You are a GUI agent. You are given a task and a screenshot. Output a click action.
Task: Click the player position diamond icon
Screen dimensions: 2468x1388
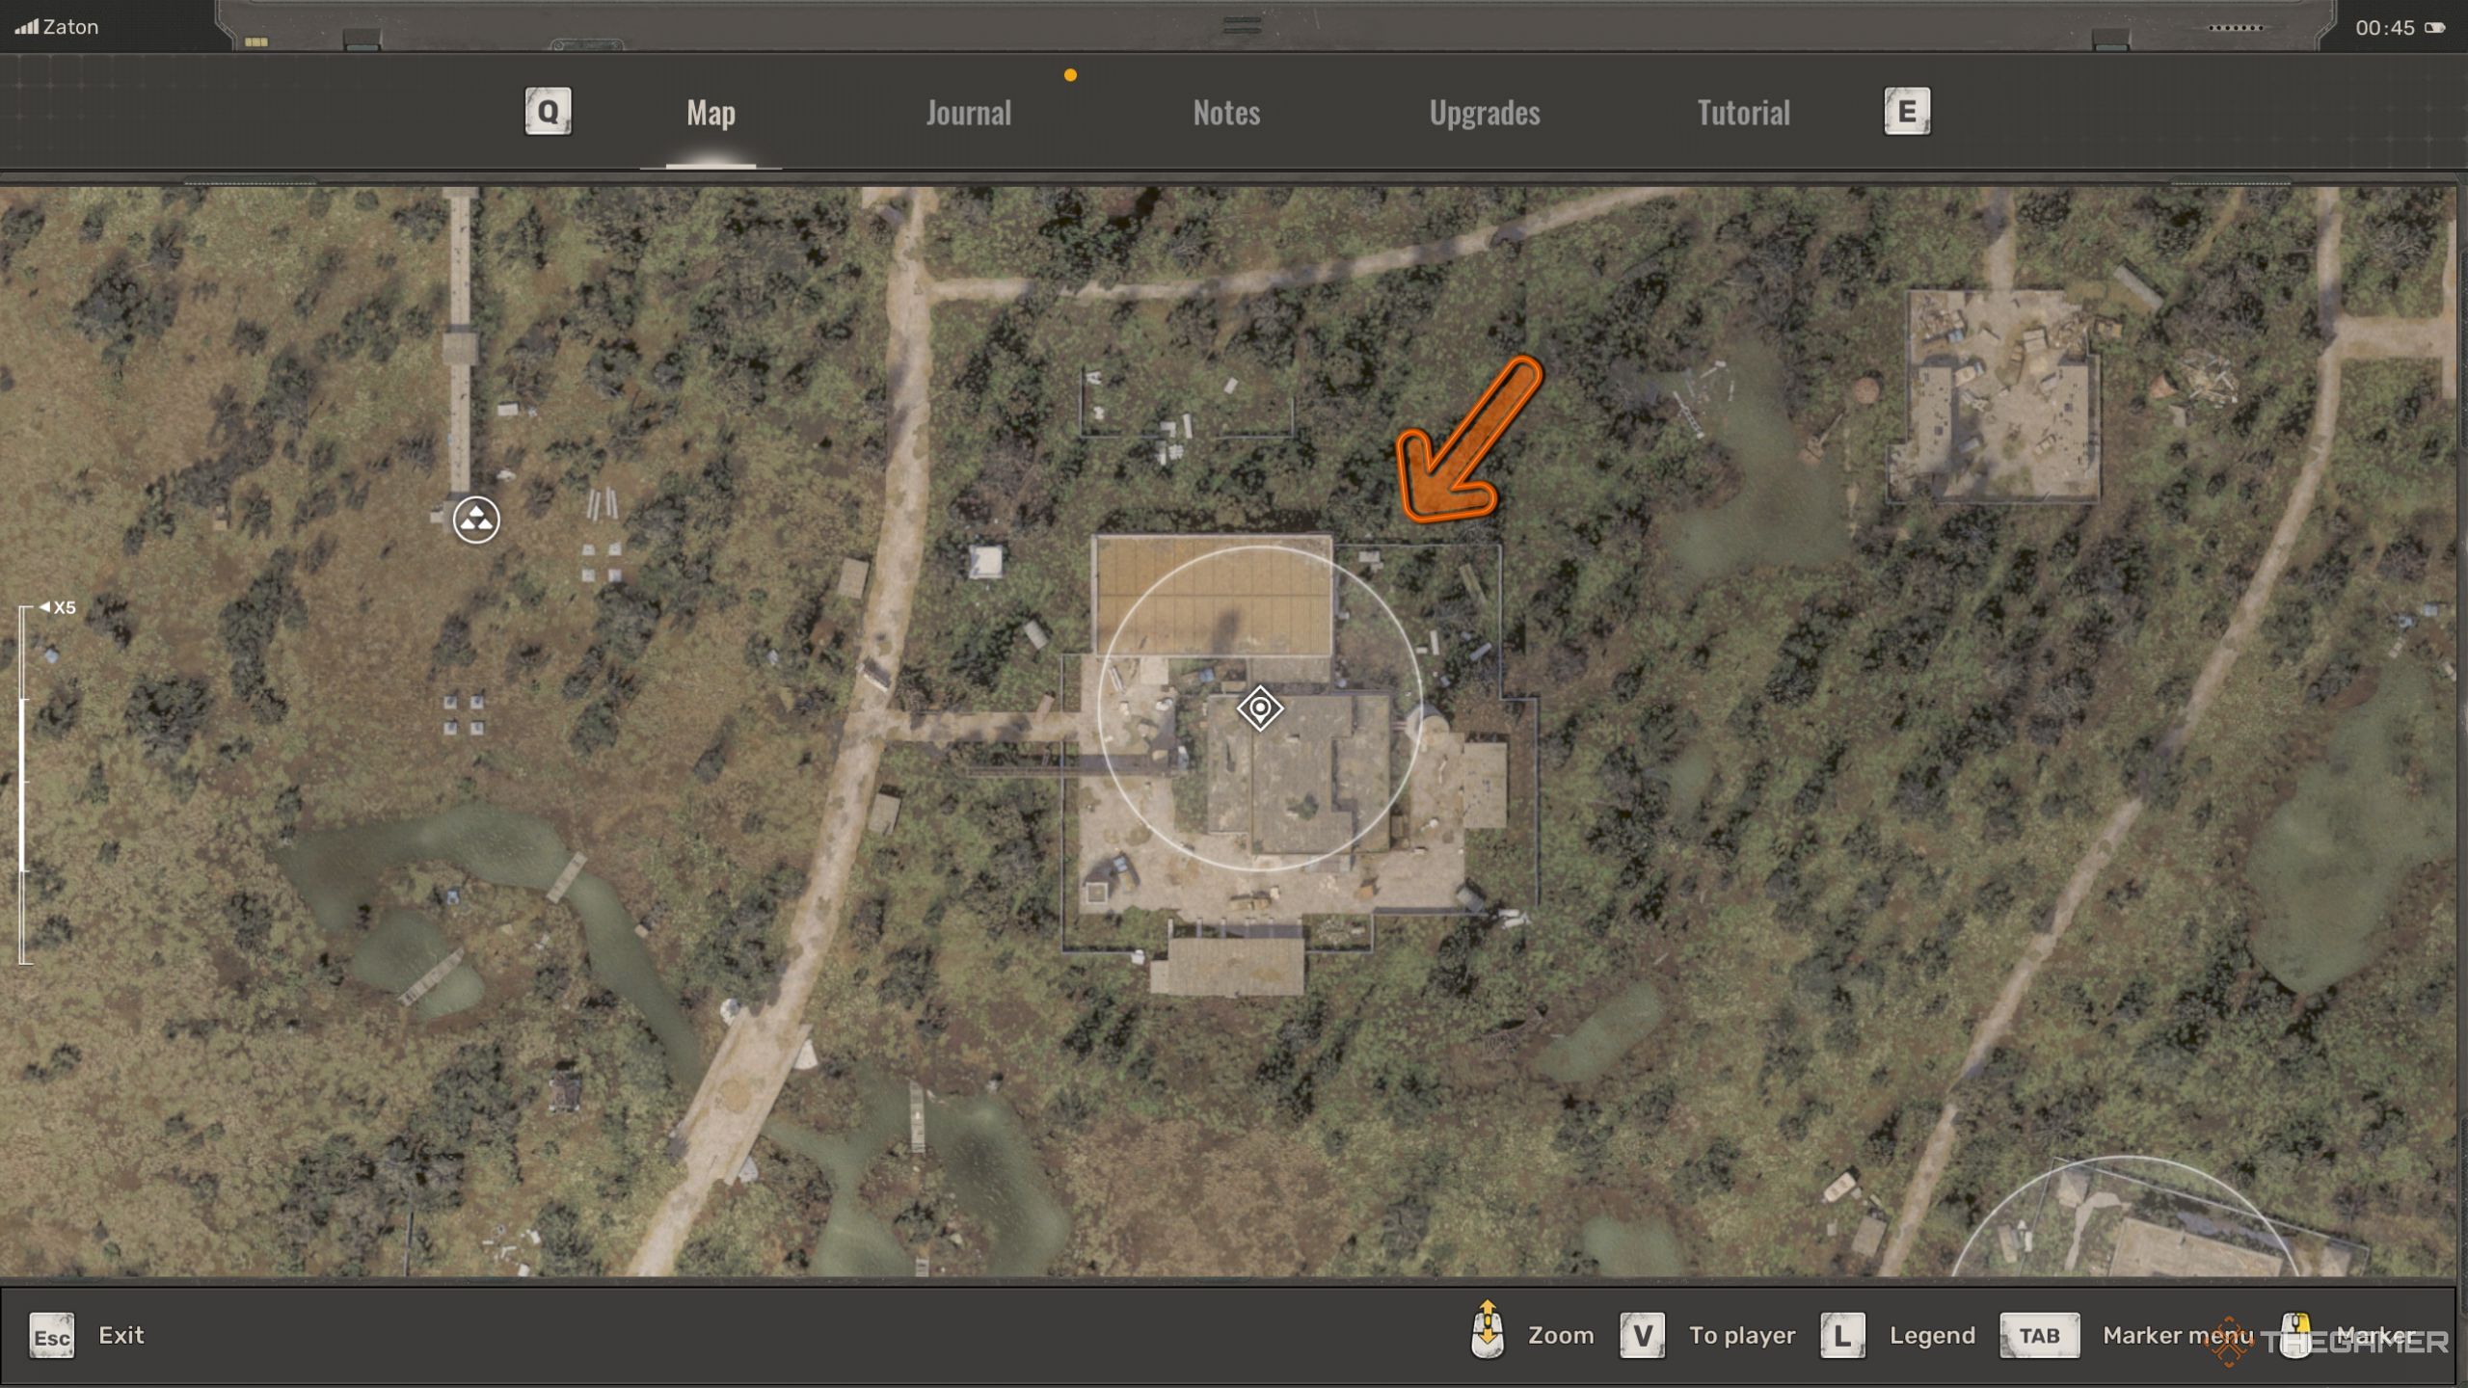pyautogui.click(x=1259, y=708)
